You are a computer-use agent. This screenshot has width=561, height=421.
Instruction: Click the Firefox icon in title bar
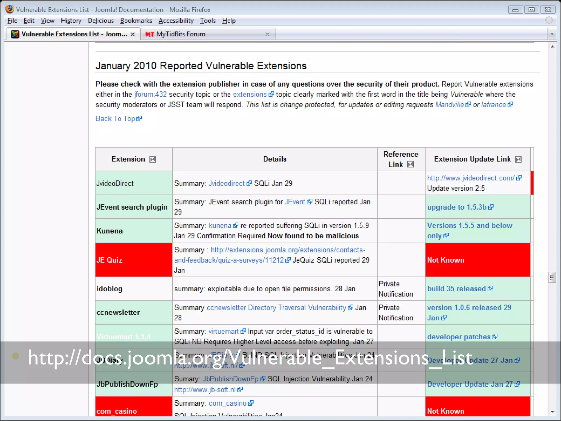point(10,9)
